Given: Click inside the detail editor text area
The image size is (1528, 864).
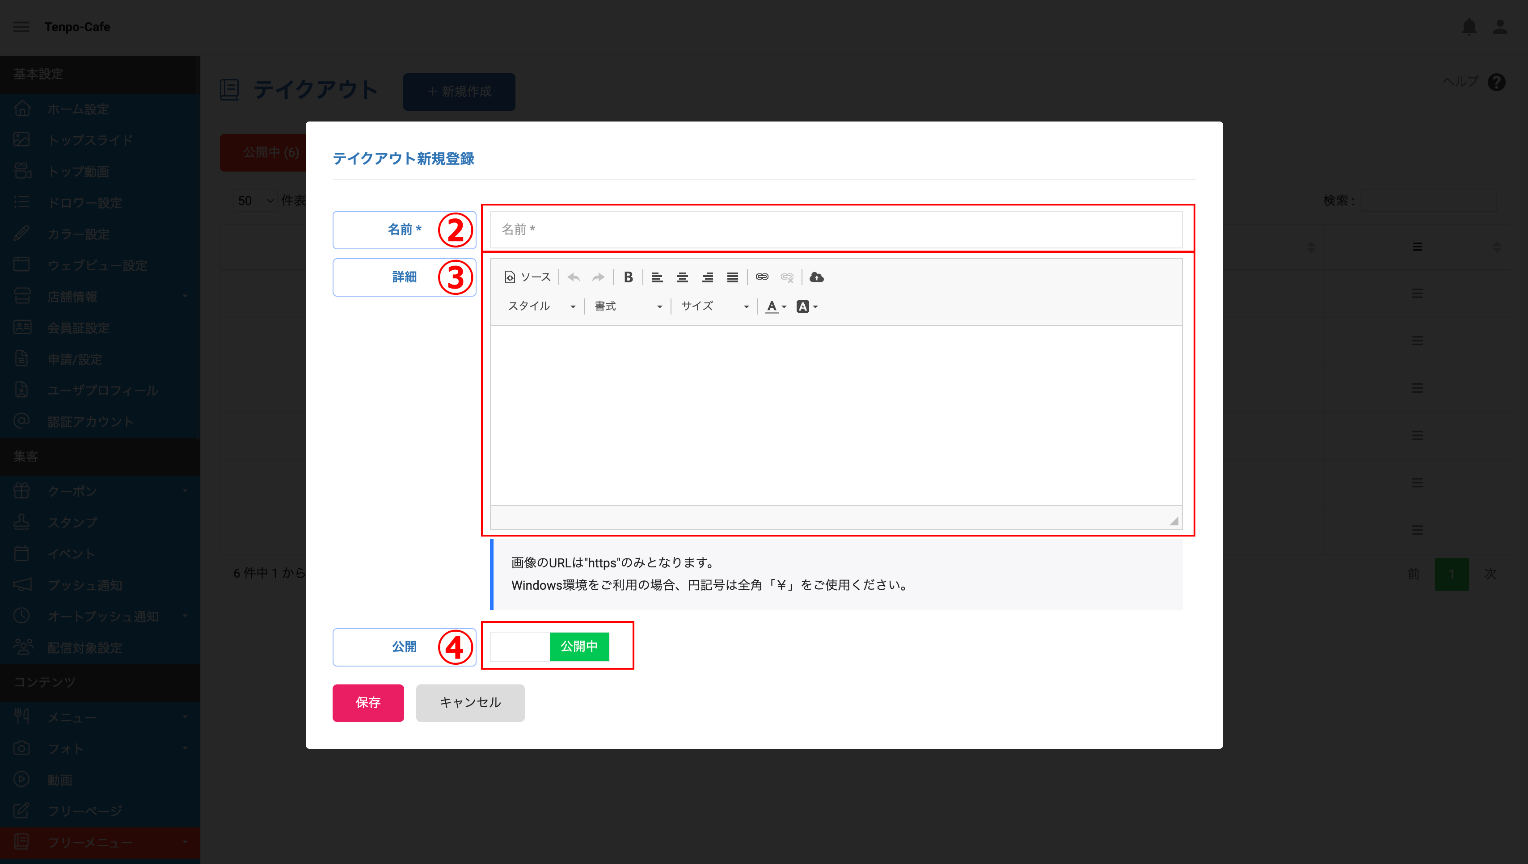Looking at the screenshot, I should (836, 415).
